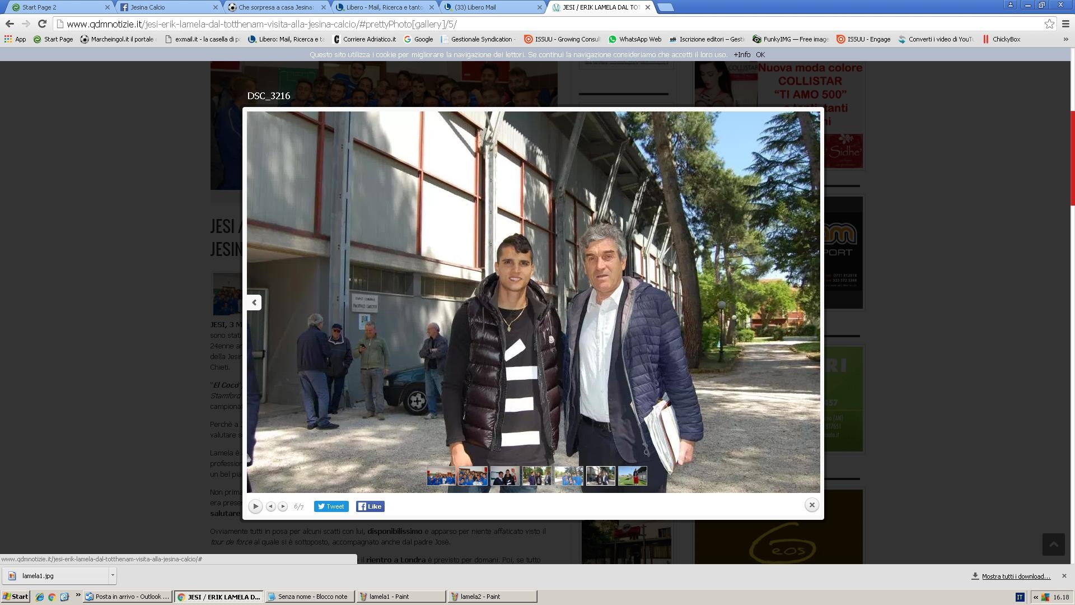1075x605 pixels.
Task: Advance to next image using small arrow beside 6/7
Action: coord(283,506)
